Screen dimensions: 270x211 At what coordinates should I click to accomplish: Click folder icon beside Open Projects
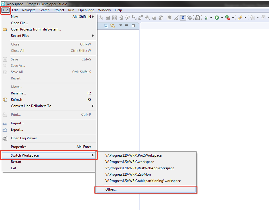[x=5, y=29]
